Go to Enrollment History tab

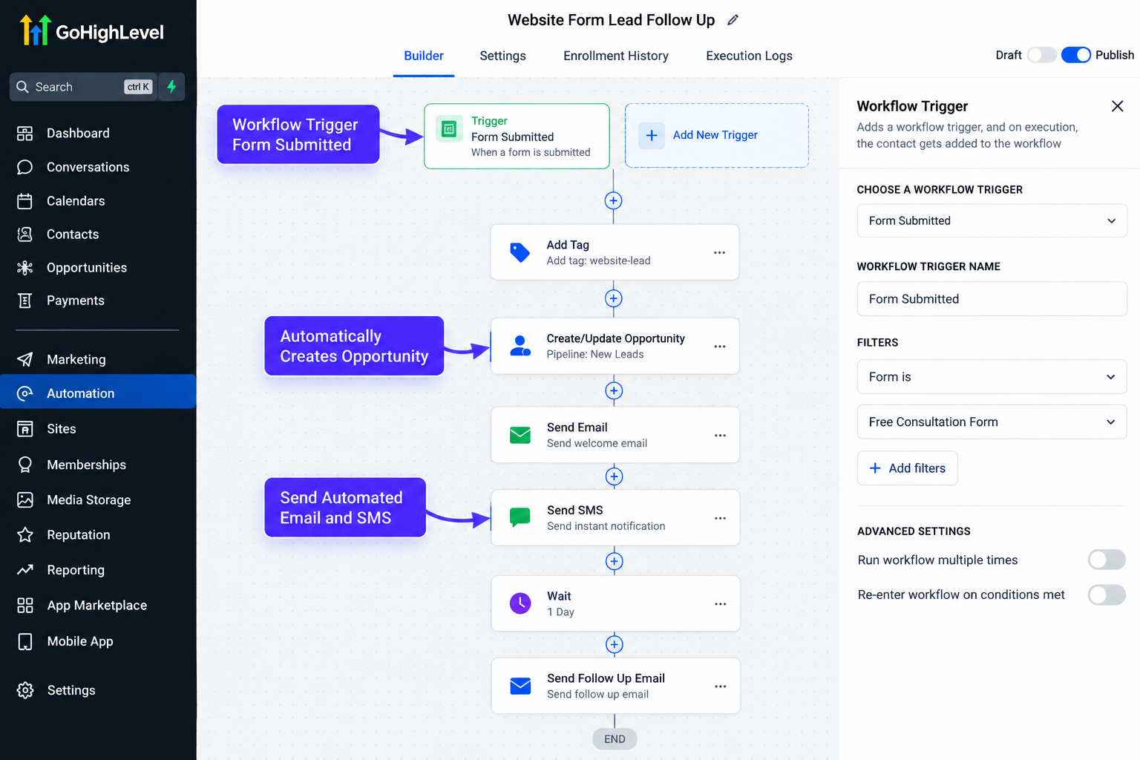coord(616,56)
